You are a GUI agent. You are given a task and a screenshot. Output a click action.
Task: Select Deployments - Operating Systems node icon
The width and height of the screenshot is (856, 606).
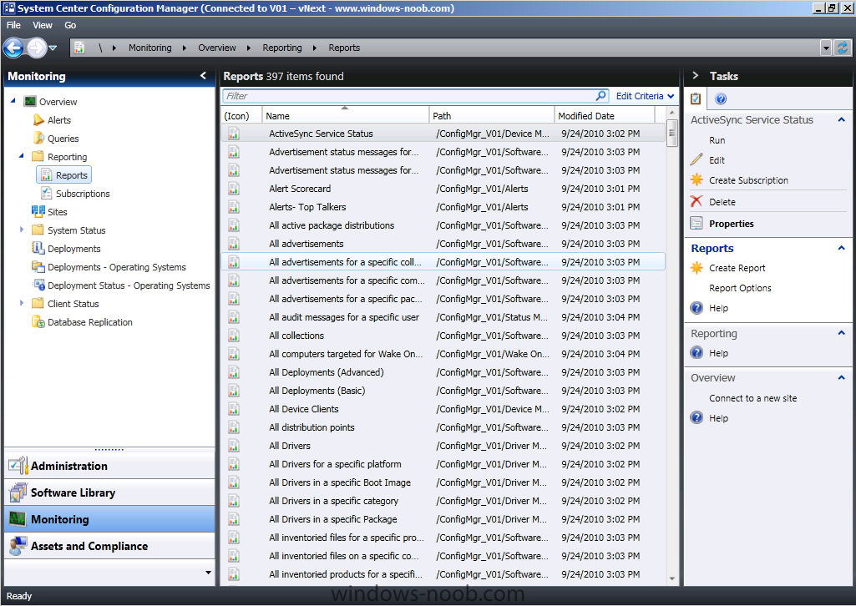tap(38, 267)
